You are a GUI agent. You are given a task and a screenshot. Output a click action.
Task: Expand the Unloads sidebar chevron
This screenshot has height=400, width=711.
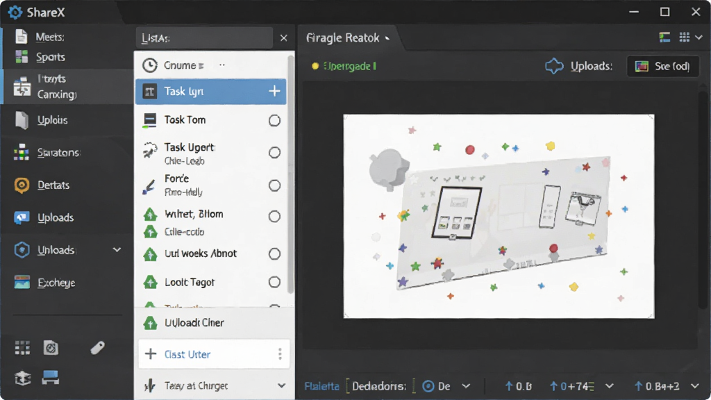click(117, 250)
